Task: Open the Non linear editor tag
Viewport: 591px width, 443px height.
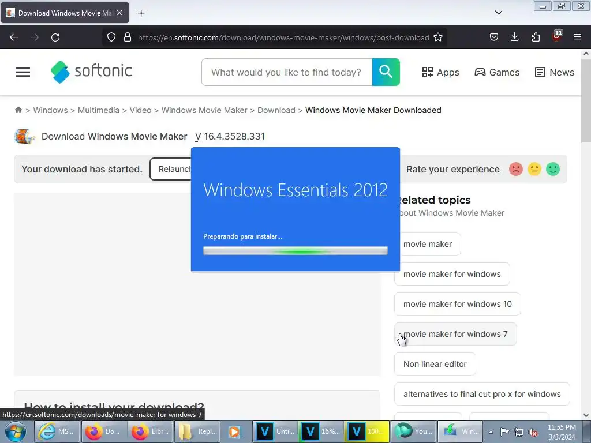Action: coord(435,364)
